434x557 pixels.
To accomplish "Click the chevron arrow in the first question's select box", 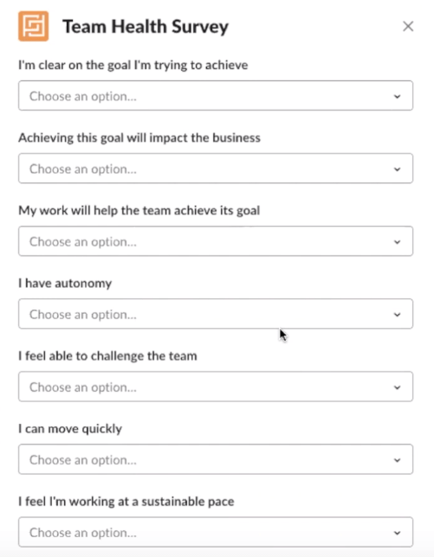I will tap(397, 96).
